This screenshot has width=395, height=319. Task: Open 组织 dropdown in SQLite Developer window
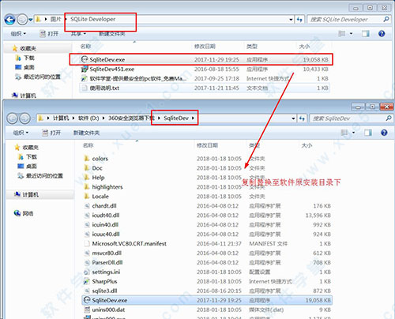(18, 34)
